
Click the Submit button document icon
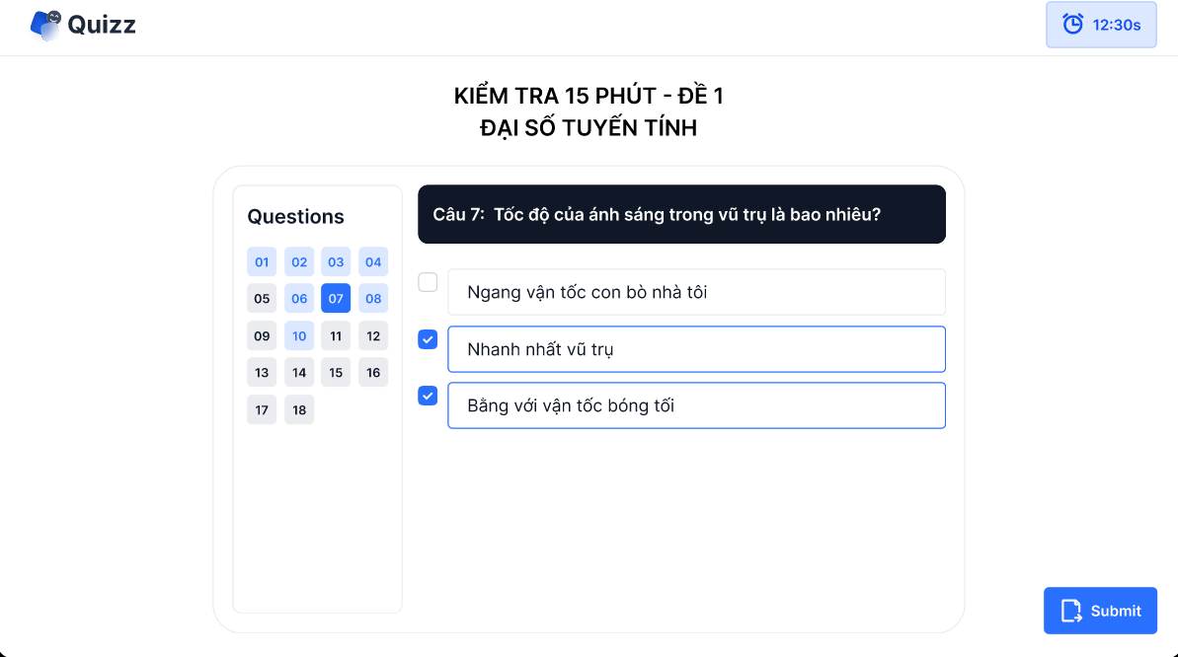pos(1070,611)
